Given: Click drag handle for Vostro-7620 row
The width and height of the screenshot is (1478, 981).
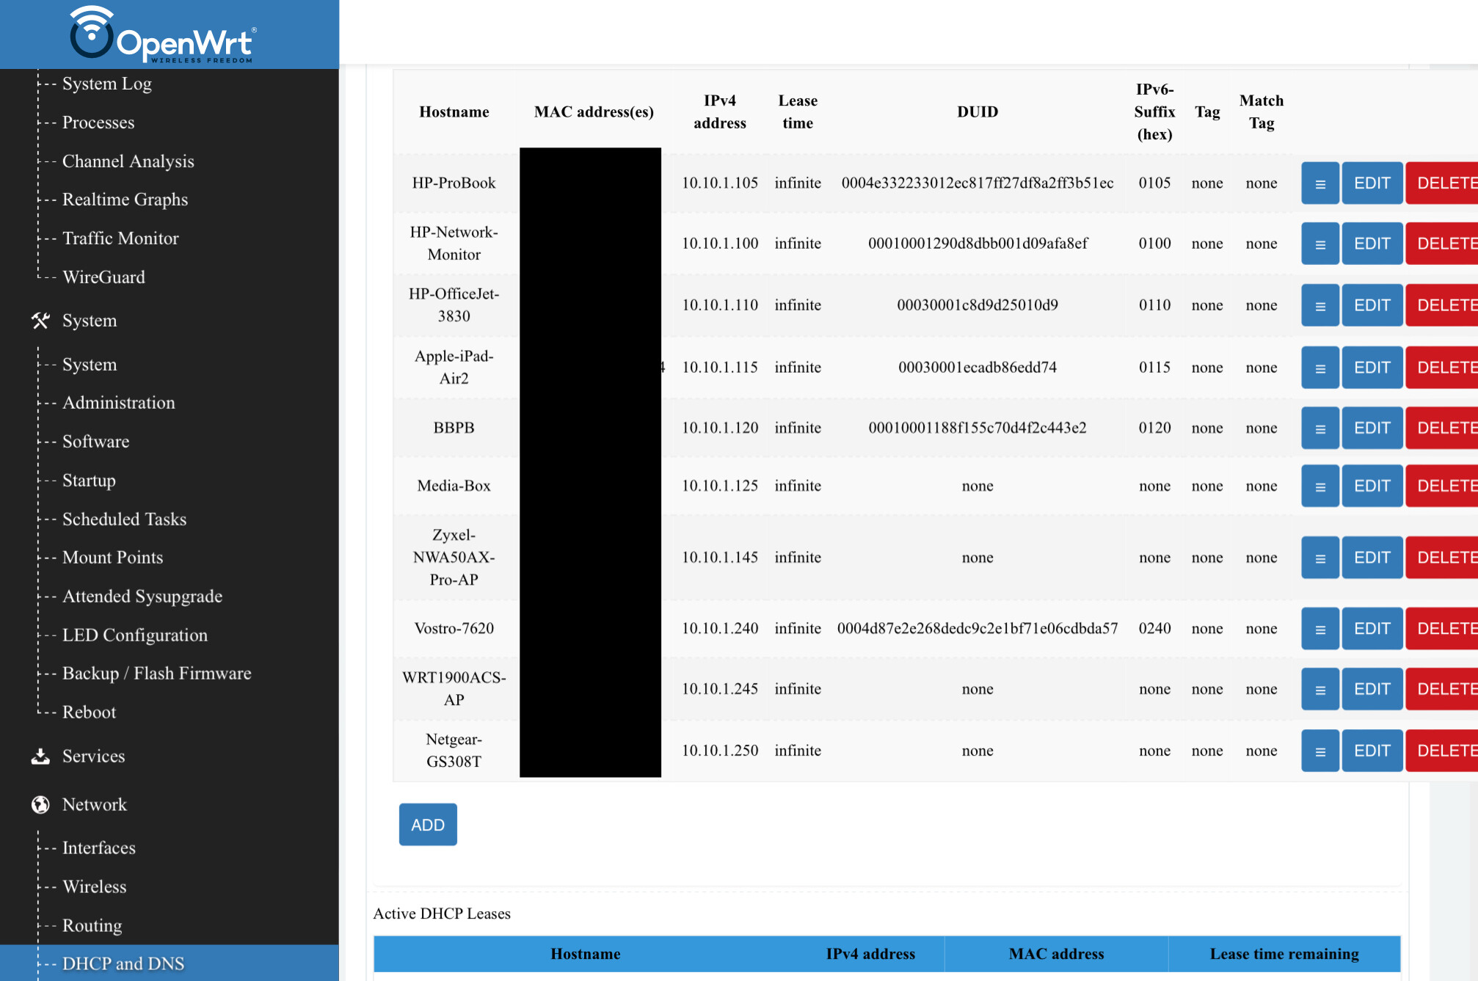Looking at the screenshot, I should pos(1320,629).
